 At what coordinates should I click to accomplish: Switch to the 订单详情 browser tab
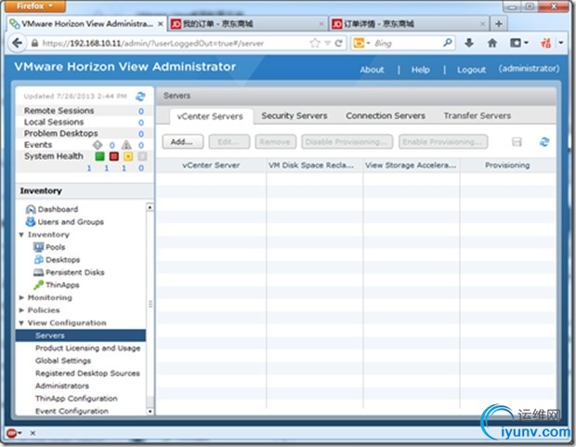click(409, 24)
